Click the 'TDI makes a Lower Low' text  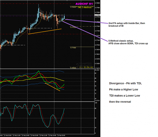click(x=125, y=96)
